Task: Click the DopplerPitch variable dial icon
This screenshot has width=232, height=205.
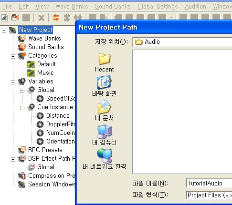Action: [40, 124]
